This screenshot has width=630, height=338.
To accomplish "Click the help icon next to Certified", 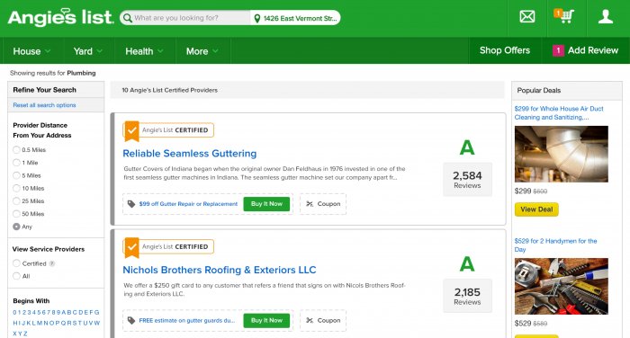I will 52,263.
